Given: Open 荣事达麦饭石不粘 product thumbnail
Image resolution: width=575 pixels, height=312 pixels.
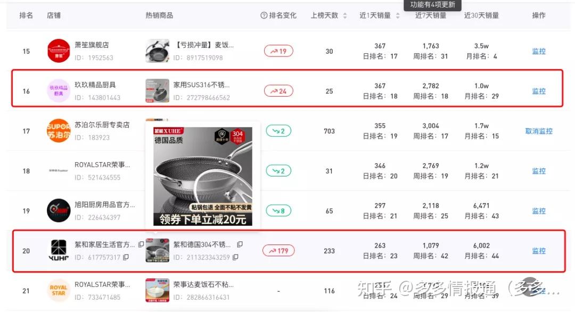Looking at the screenshot, I should [x=157, y=290].
